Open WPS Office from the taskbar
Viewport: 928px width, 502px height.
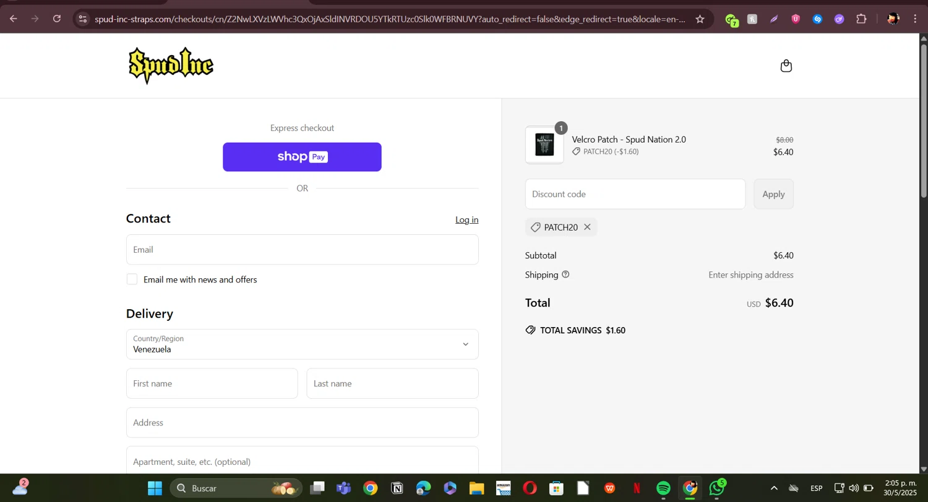(x=610, y=488)
